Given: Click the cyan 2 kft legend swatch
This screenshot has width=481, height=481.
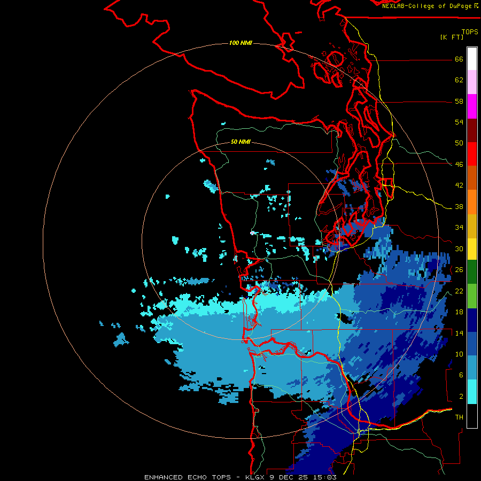Looking at the screenshot, I should (x=472, y=392).
